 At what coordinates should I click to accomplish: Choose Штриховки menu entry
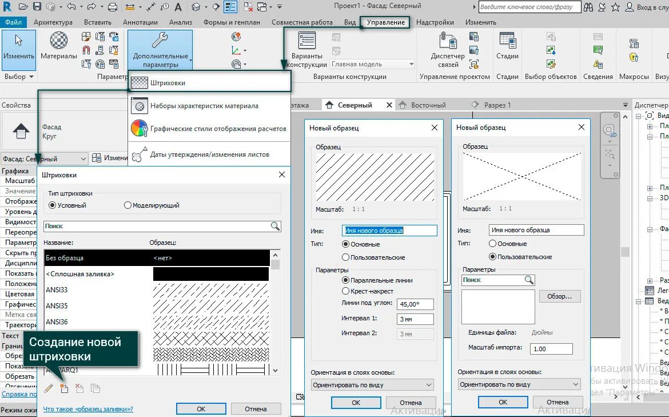210,83
